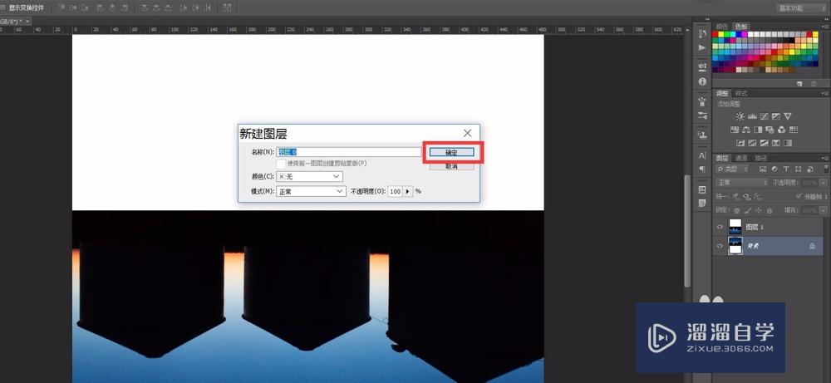
Task: Add a Curves adjustment
Action: coord(765,116)
